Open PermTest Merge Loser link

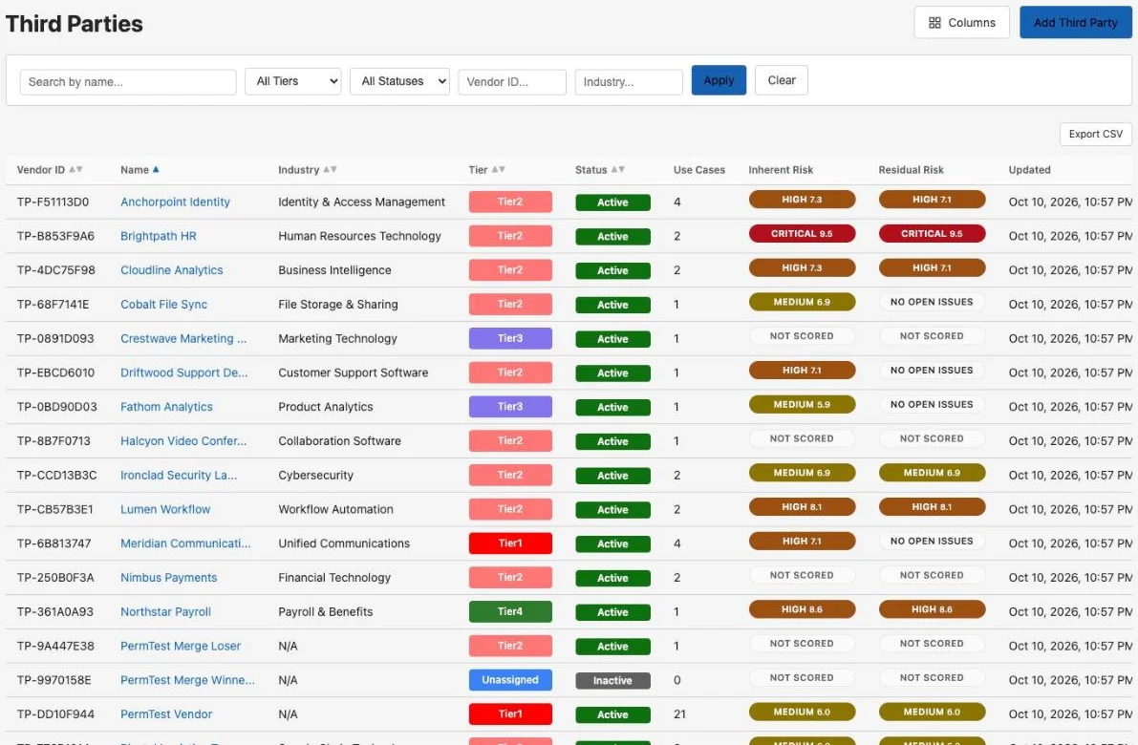point(180,646)
